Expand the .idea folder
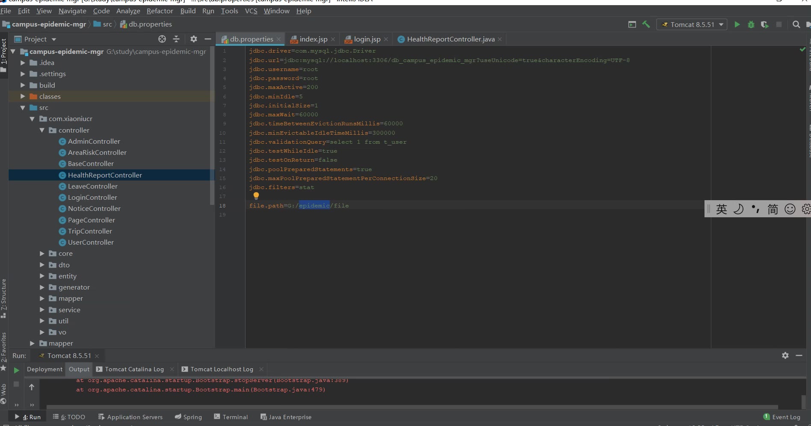 [23, 62]
